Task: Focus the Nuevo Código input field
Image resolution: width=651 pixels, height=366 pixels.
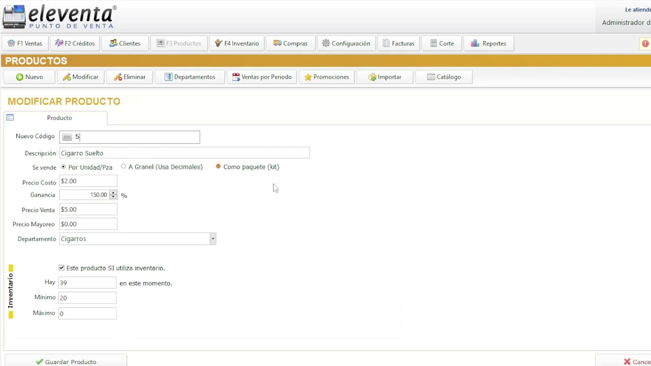Action: coord(130,137)
